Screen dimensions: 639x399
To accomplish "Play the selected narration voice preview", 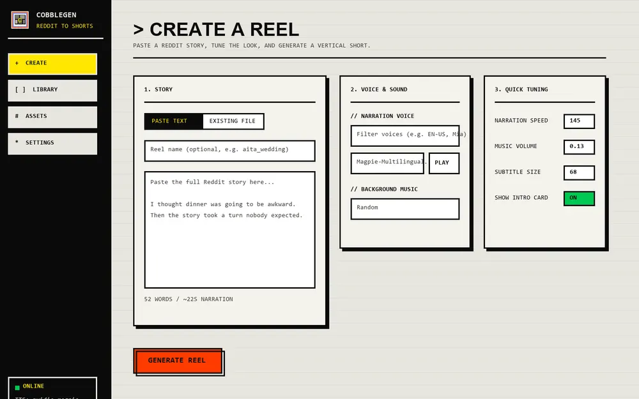I will [x=444, y=163].
